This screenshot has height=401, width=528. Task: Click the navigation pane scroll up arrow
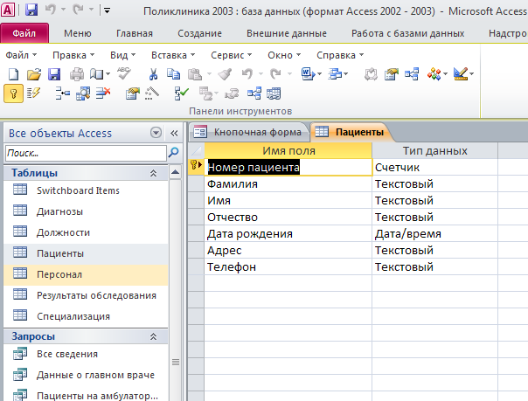175,173
